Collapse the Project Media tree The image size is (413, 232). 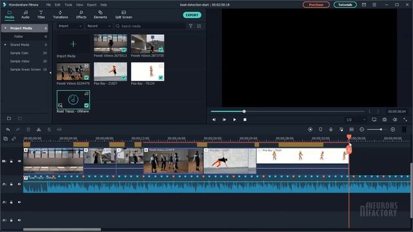click(x=5, y=28)
